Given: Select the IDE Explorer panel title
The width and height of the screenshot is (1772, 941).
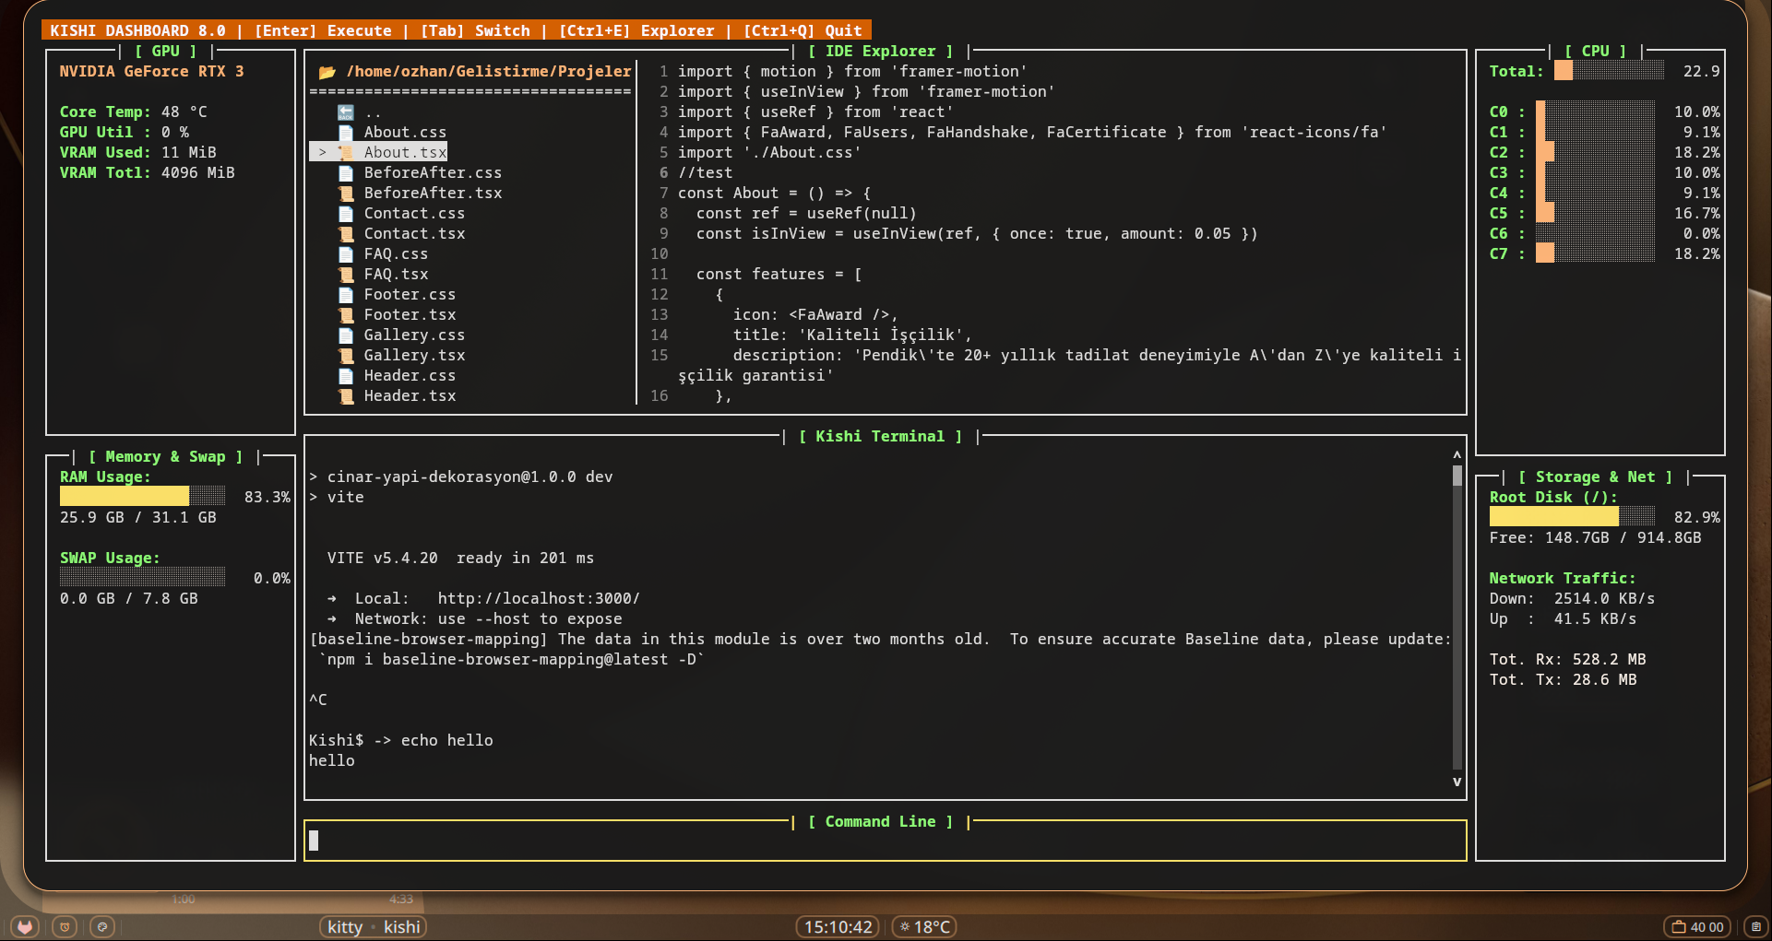Looking at the screenshot, I should point(880,52).
